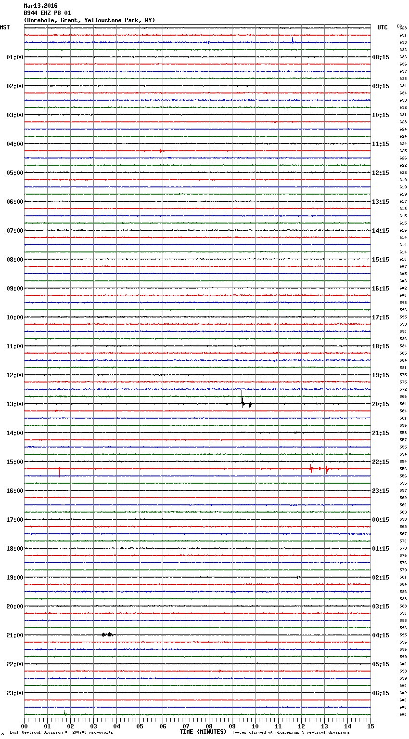Click the 12:15 UTC time label

click(381, 173)
